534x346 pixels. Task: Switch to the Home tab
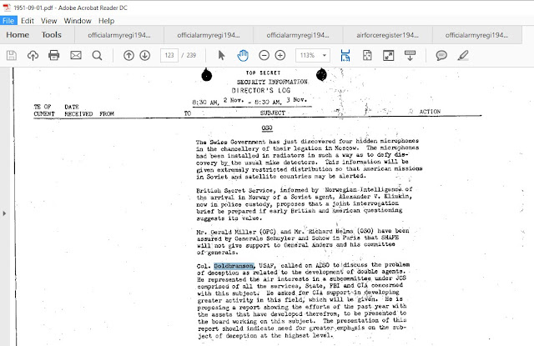pos(18,35)
